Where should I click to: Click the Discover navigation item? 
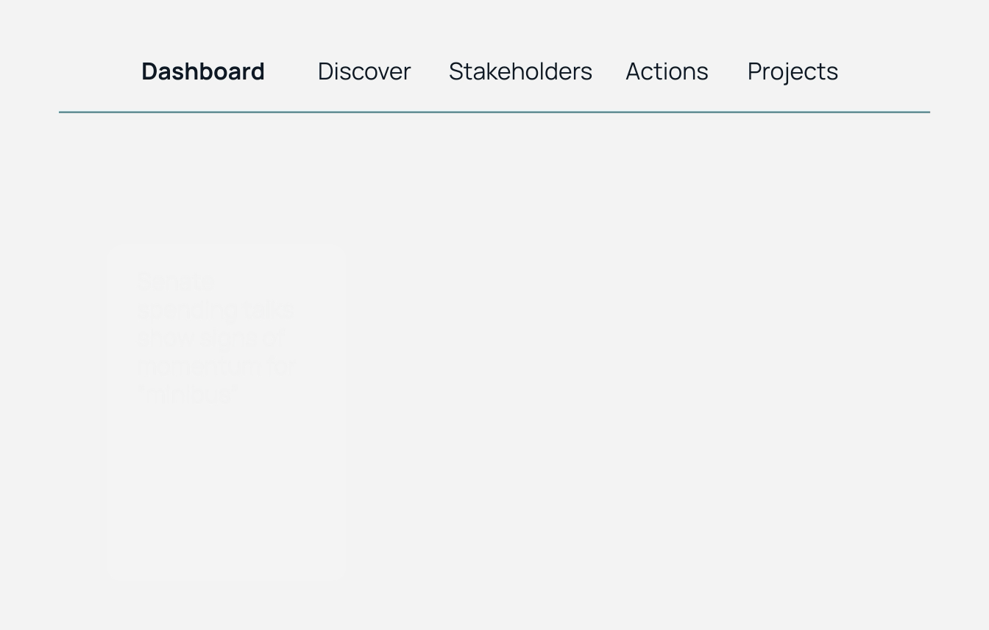(x=364, y=71)
